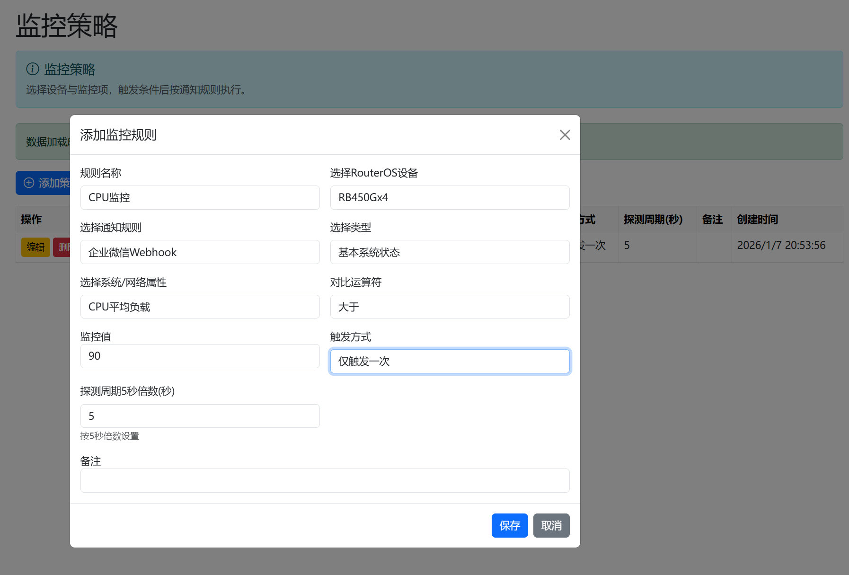Open the 触发方式 dropdown
Screen dimensions: 849x575
pyautogui.click(x=450, y=361)
